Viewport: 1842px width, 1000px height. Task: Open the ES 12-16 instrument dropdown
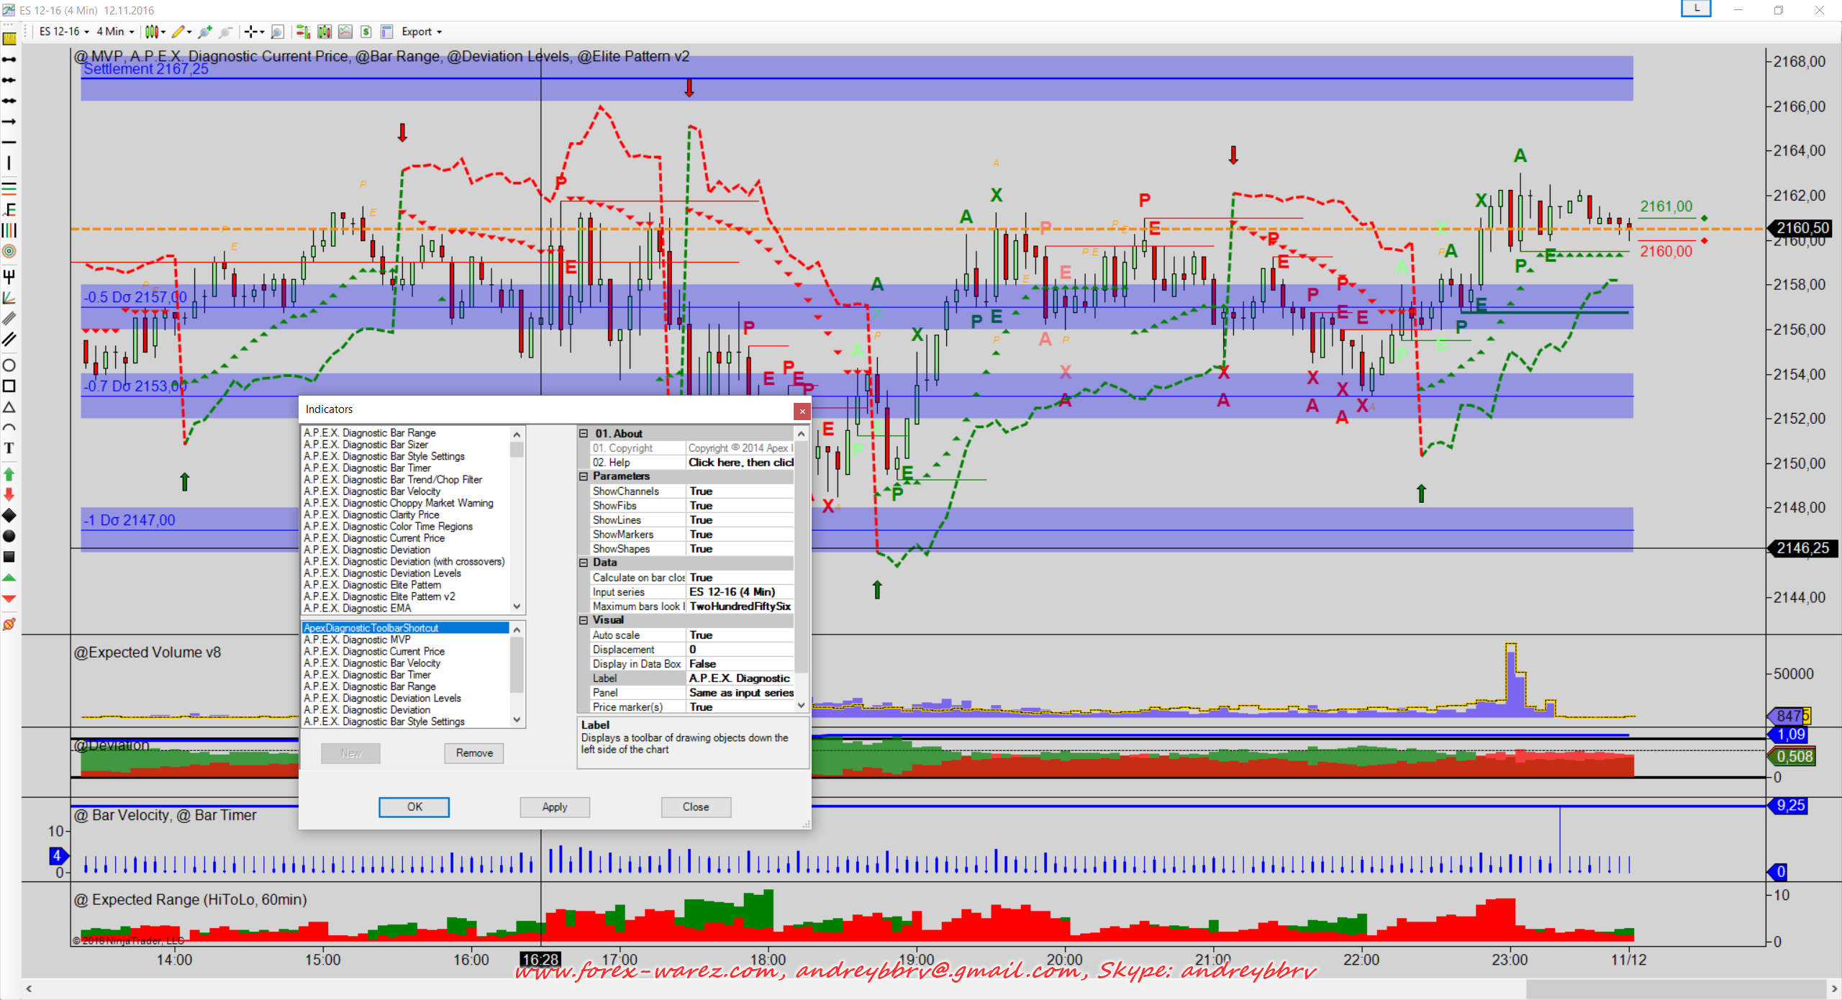(x=64, y=32)
